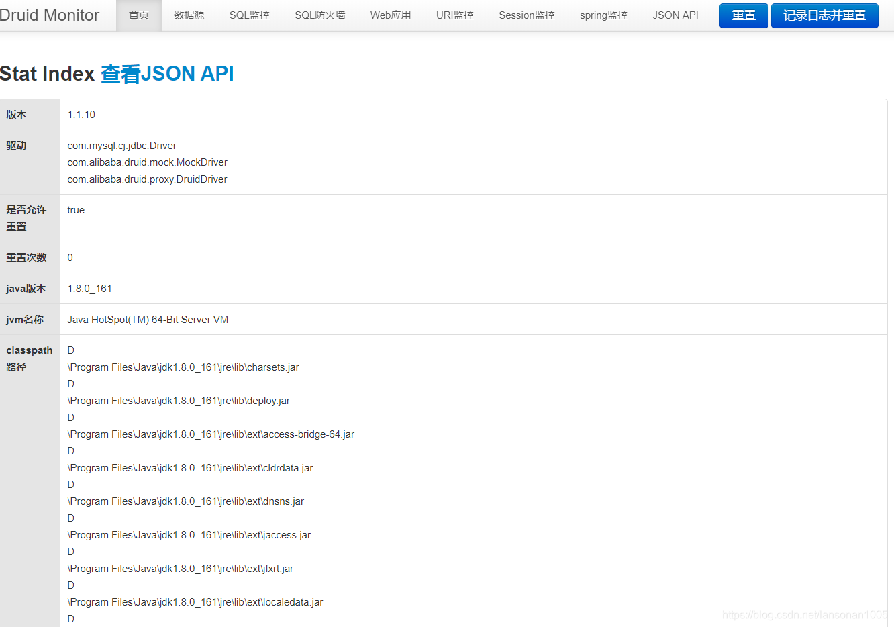Select com.alibaba.druid.proxy.DruidDriver text

[x=147, y=179]
